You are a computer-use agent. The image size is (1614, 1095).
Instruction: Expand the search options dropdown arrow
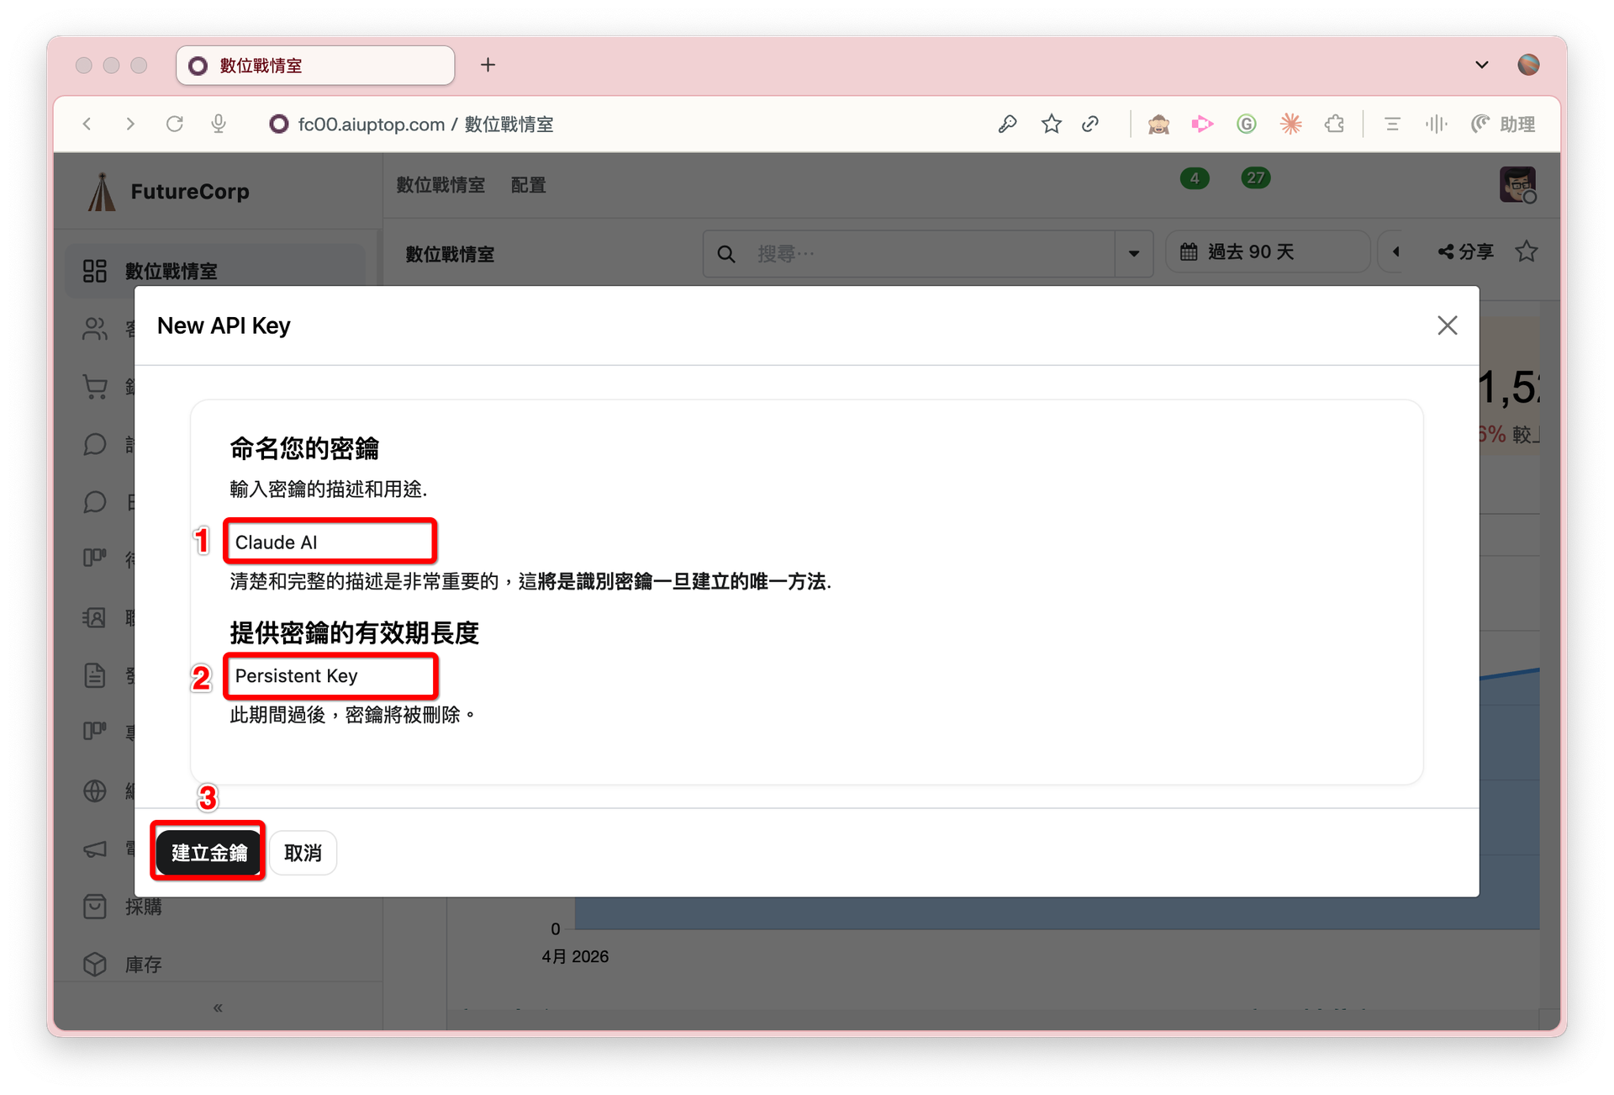pyautogui.click(x=1134, y=253)
